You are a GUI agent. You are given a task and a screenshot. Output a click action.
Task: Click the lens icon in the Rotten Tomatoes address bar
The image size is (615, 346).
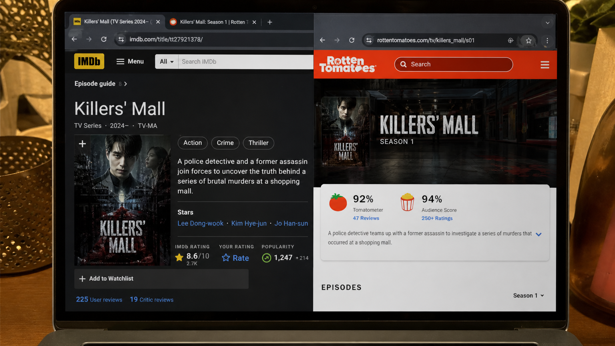(x=510, y=40)
